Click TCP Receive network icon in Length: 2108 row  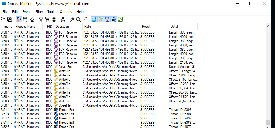tap(56, 62)
